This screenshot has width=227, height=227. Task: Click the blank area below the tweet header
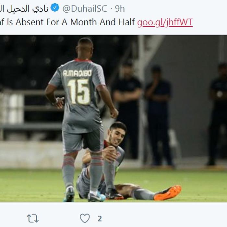pyautogui.click(x=113, y=31)
